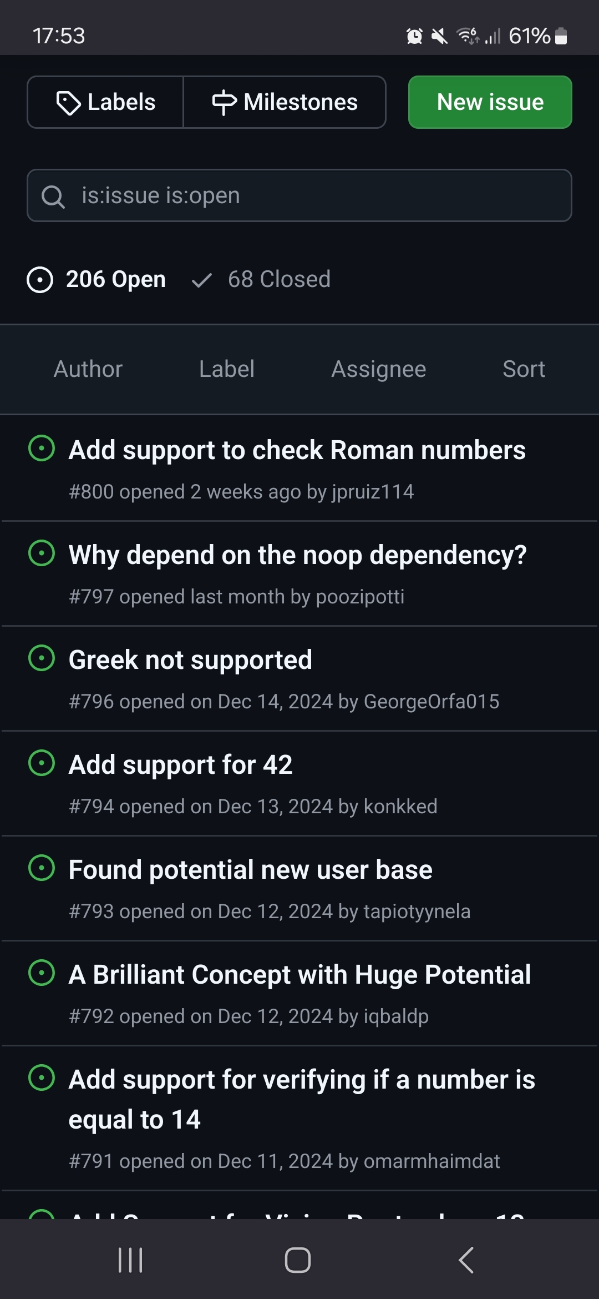Tap the search magnifier icon
The image size is (599, 1299).
(53, 196)
